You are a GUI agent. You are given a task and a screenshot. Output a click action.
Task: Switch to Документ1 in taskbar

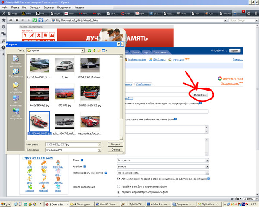[183, 204]
